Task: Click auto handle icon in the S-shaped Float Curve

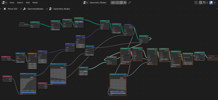Action: click(x=21, y=91)
